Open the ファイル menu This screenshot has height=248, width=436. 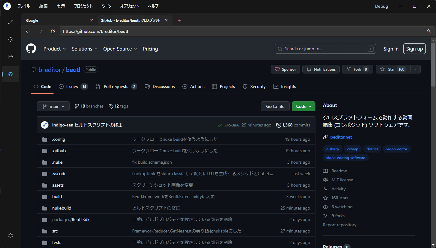(x=24, y=6)
